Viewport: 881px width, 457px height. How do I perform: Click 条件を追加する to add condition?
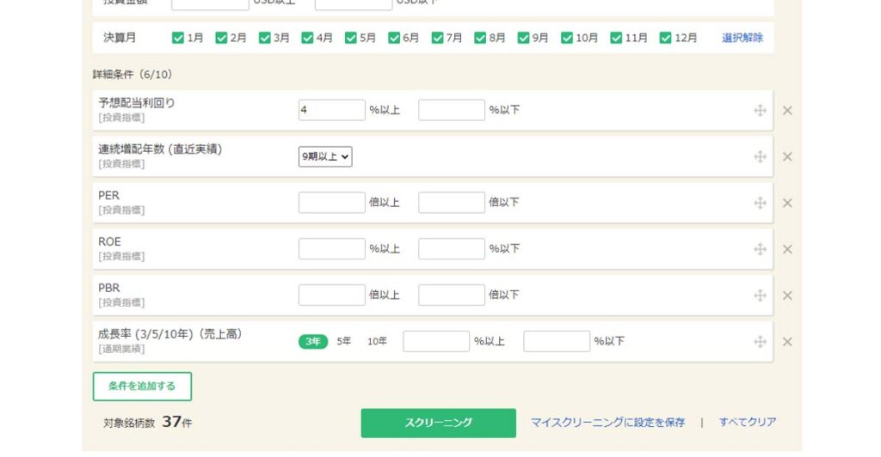[x=142, y=387]
